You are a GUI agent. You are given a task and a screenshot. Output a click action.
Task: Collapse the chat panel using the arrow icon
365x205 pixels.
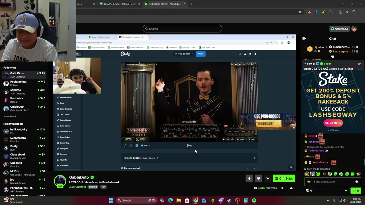[304, 38]
